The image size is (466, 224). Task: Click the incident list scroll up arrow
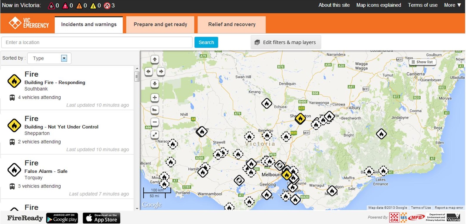pyautogui.click(x=137, y=68)
